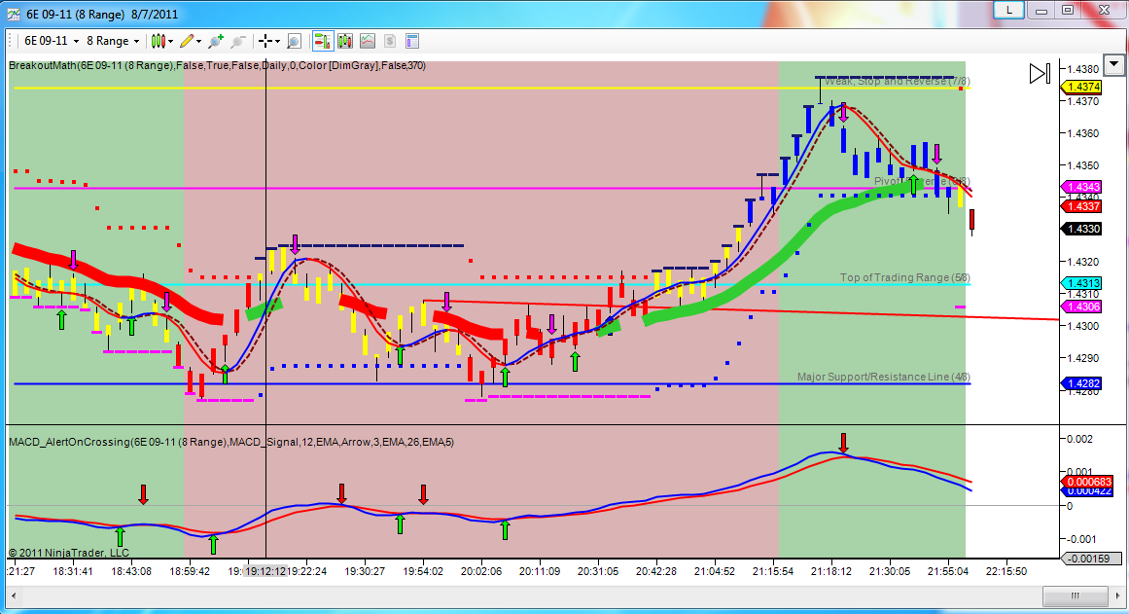The image size is (1129, 614).
Task: Click the black 1.4330 current price marker
Action: [x=1081, y=229]
